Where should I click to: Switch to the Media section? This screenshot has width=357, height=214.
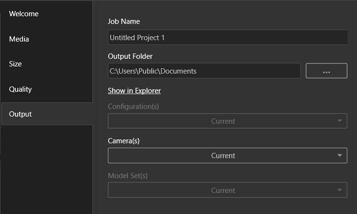[19, 39]
